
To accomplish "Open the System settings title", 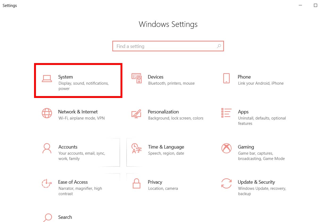I will [x=65, y=77].
